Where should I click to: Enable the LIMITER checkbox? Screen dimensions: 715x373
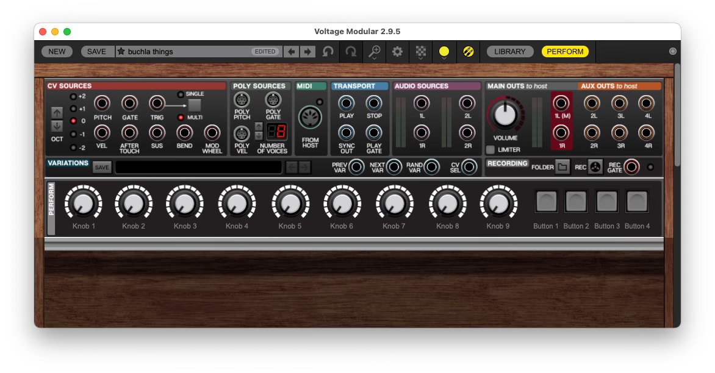(490, 150)
